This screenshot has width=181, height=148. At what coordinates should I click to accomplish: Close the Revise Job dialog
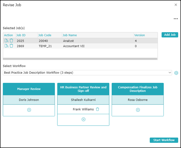(176, 5)
